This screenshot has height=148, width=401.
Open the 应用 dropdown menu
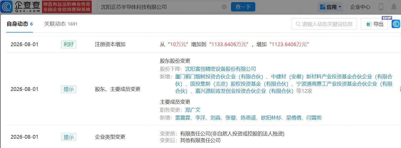(x=330, y=7)
